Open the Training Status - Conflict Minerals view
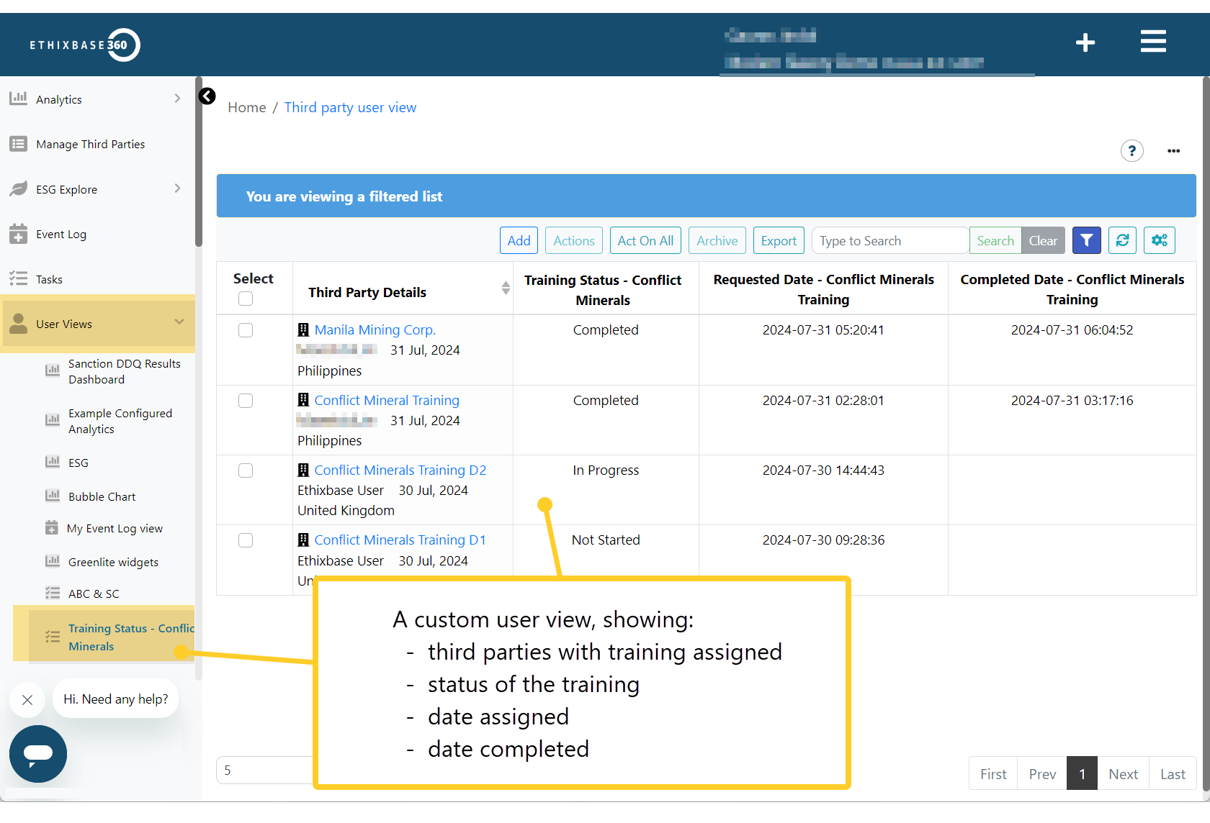 [115, 636]
